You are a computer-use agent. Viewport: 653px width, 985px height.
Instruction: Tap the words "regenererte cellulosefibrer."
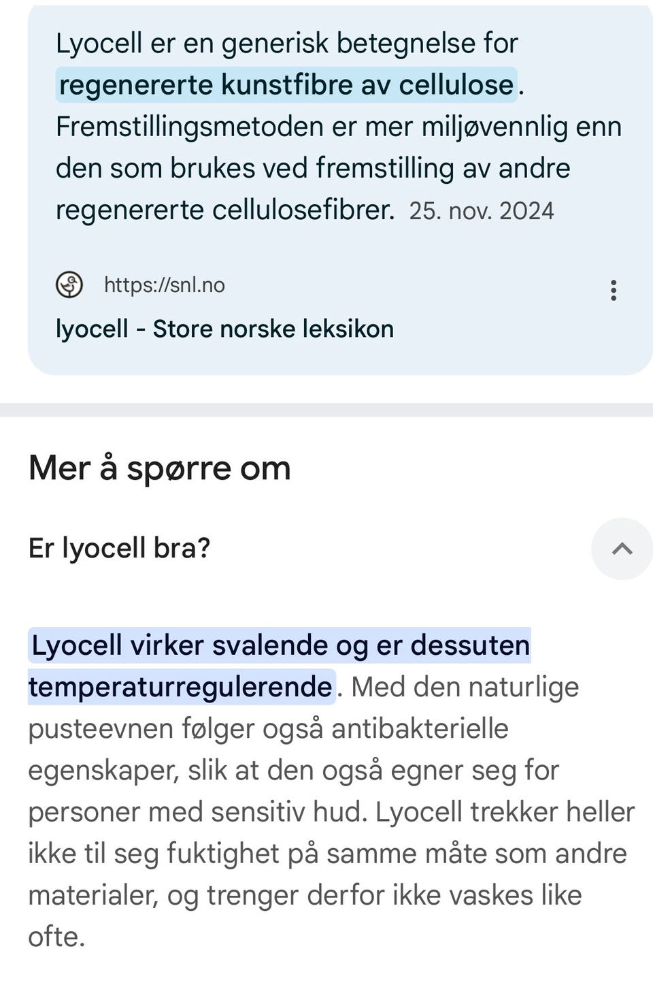click(x=225, y=210)
